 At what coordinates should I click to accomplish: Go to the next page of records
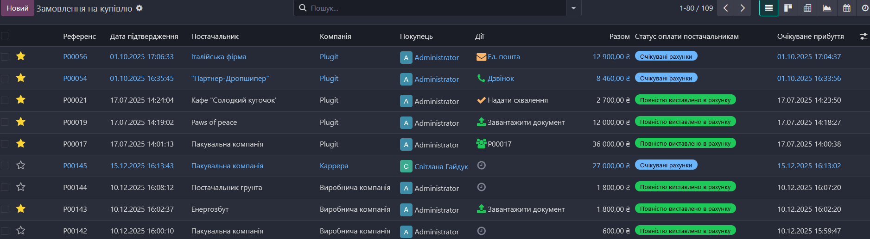tap(743, 8)
